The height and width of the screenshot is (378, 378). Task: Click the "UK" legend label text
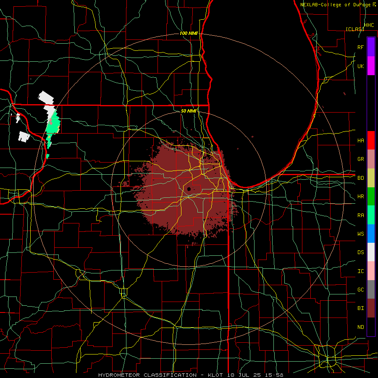(x=360, y=66)
